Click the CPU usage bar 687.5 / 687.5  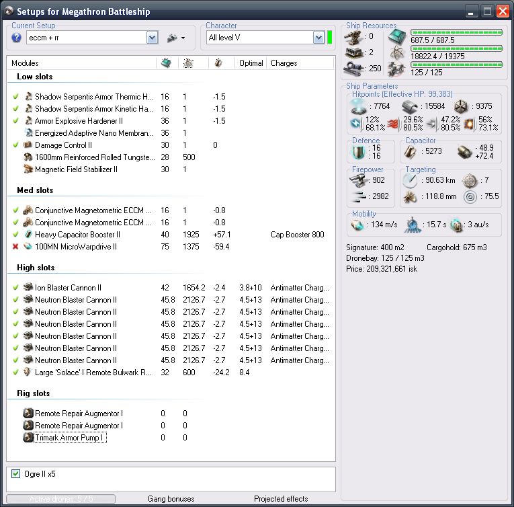pos(457,32)
